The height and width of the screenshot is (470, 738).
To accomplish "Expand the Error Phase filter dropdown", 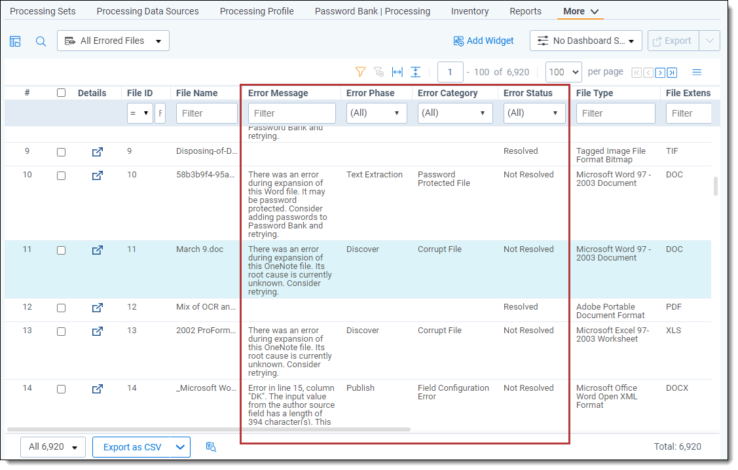I will tap(376, 113).
